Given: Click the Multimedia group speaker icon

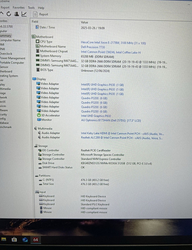Looking at the screenshot, I should [x=35, y=128].
